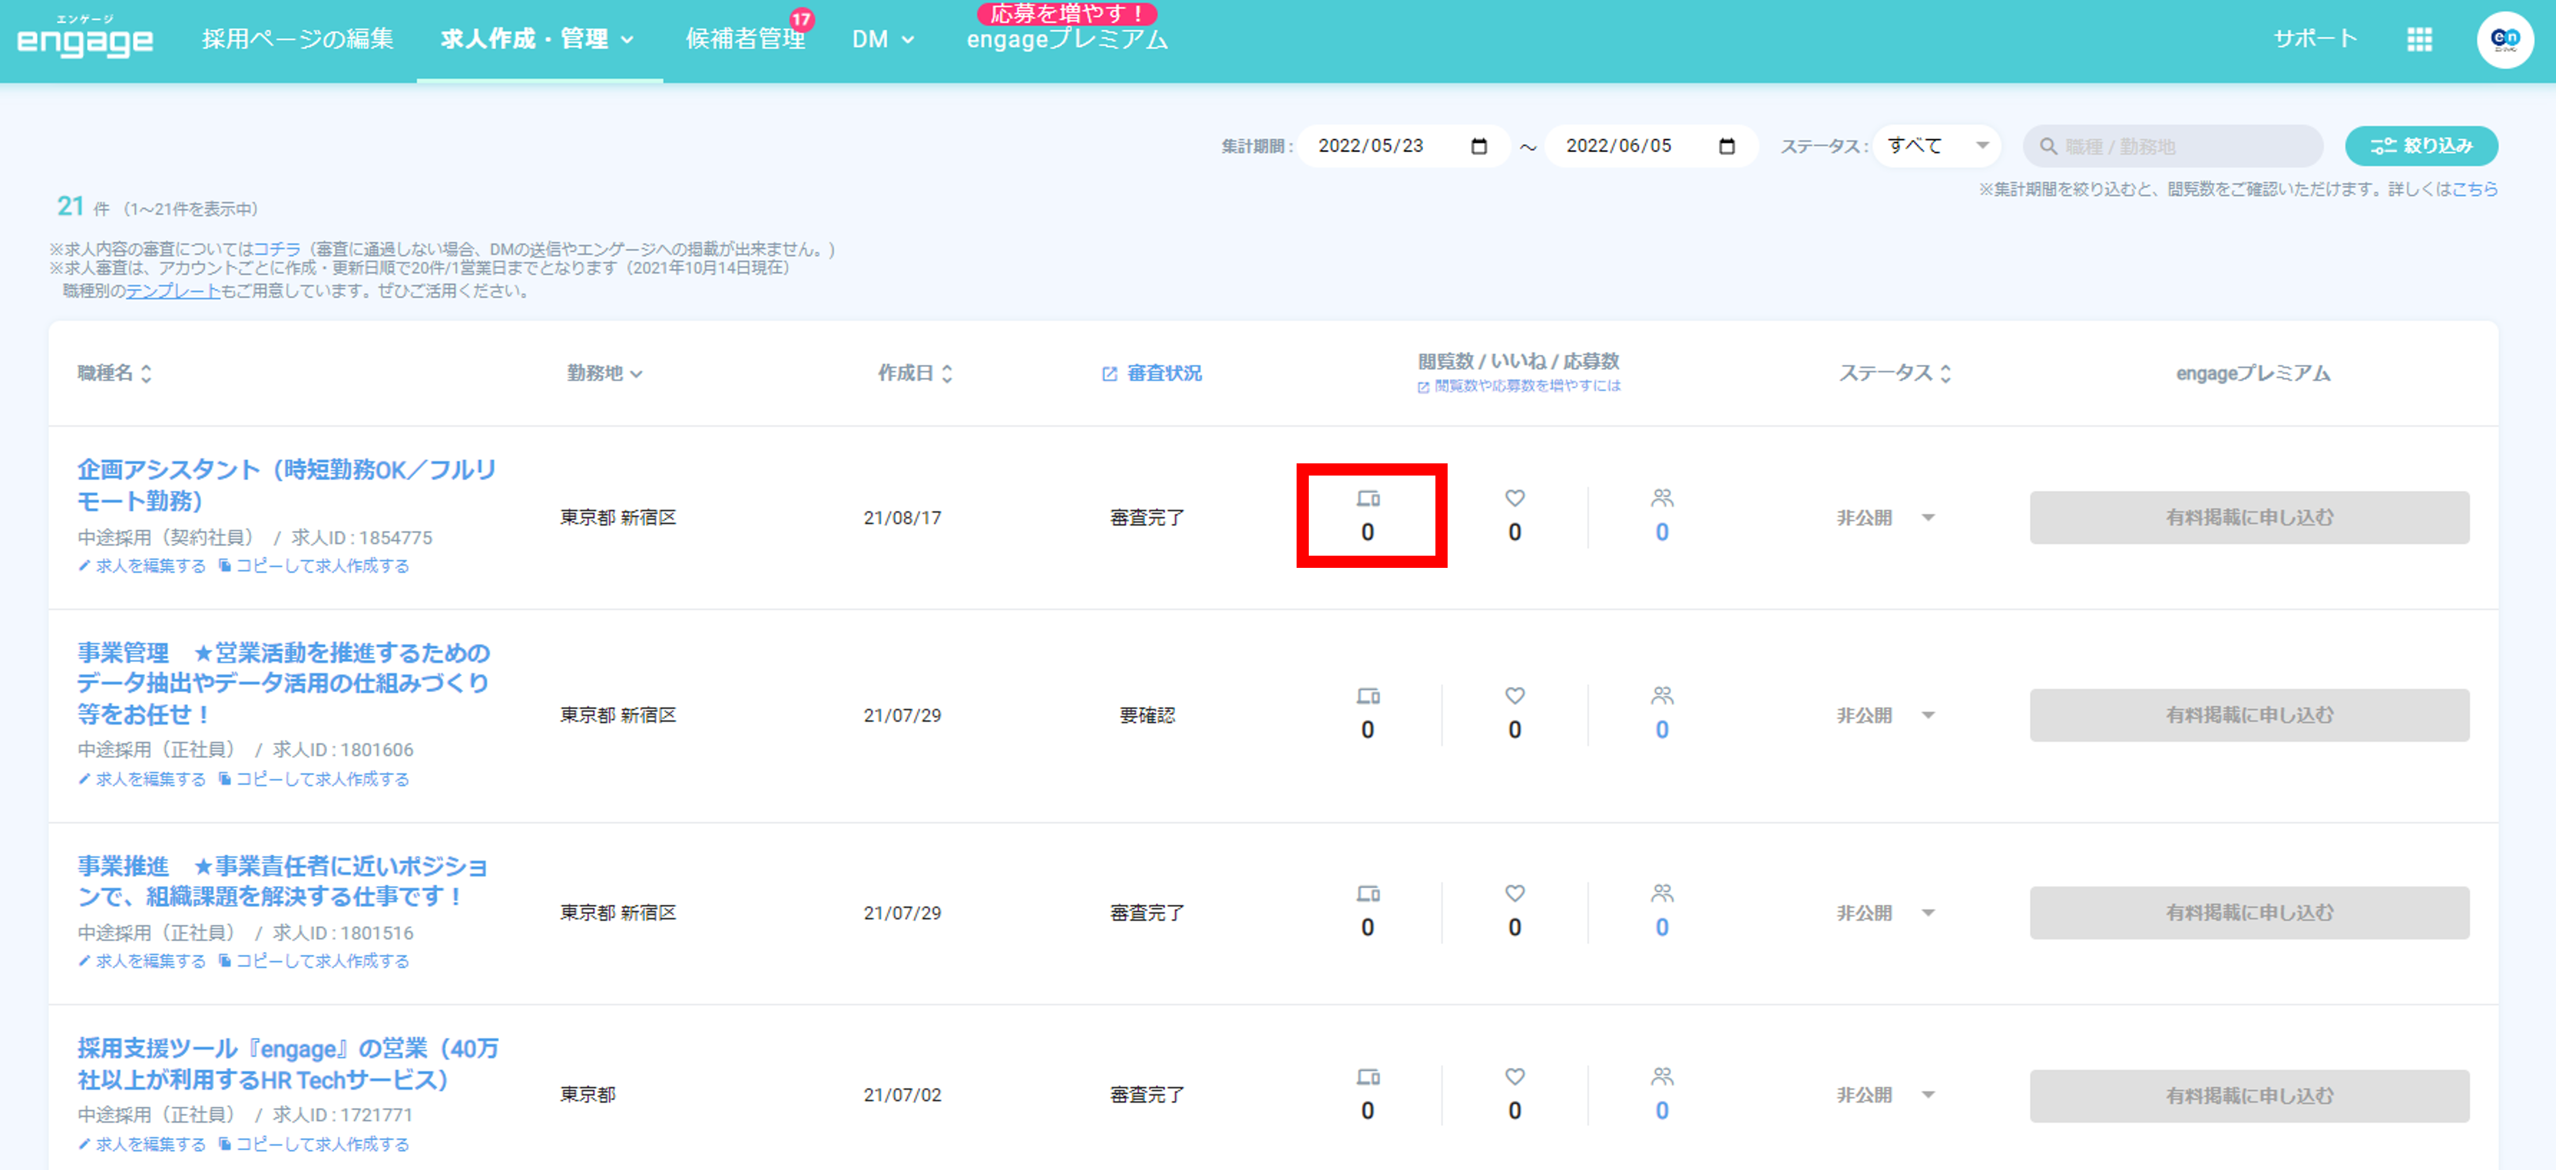The width and height of the screenshot is (2556, 1170).
Task: Open the ステータス すべて dropdown
Action: pos(1936,146)
